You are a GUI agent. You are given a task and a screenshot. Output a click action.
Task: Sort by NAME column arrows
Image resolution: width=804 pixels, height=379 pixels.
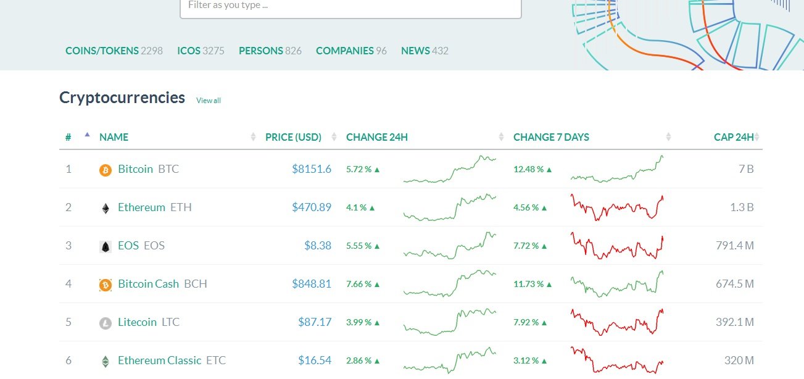[253, 137]
